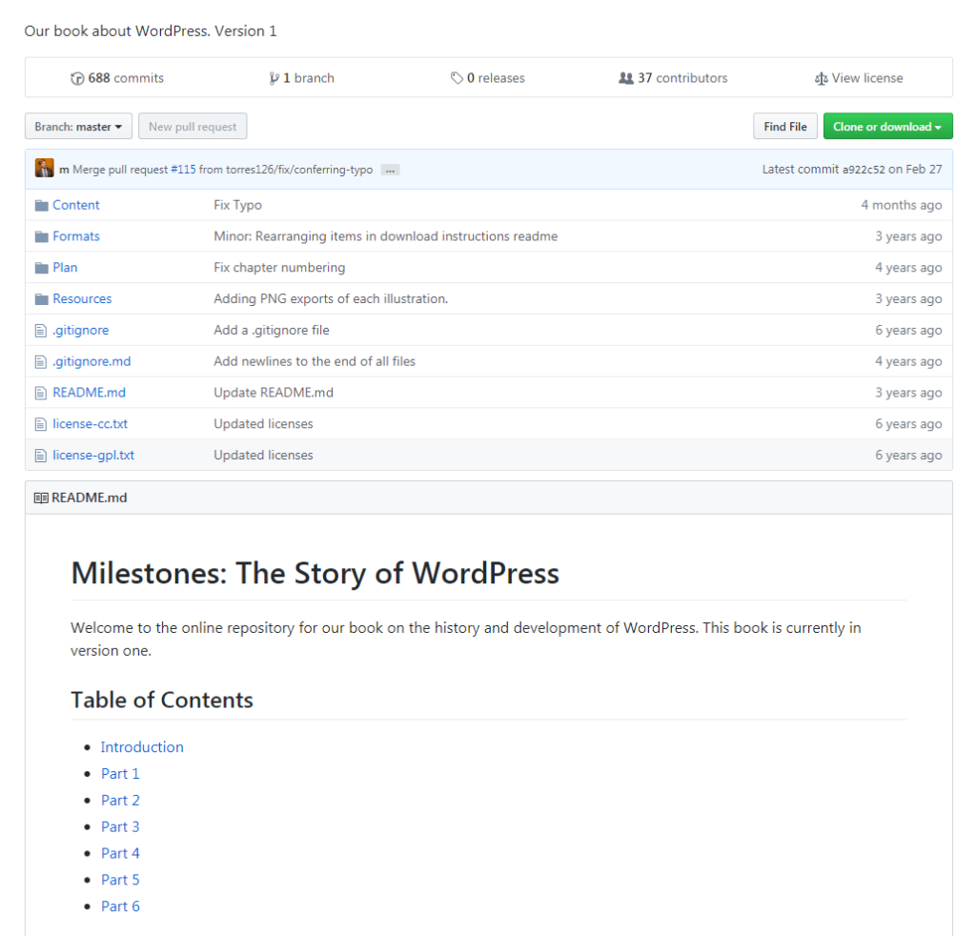This screenshot has width=976, height=936.
Task: Open the releases tag icon
Action: tap(457, 78)
